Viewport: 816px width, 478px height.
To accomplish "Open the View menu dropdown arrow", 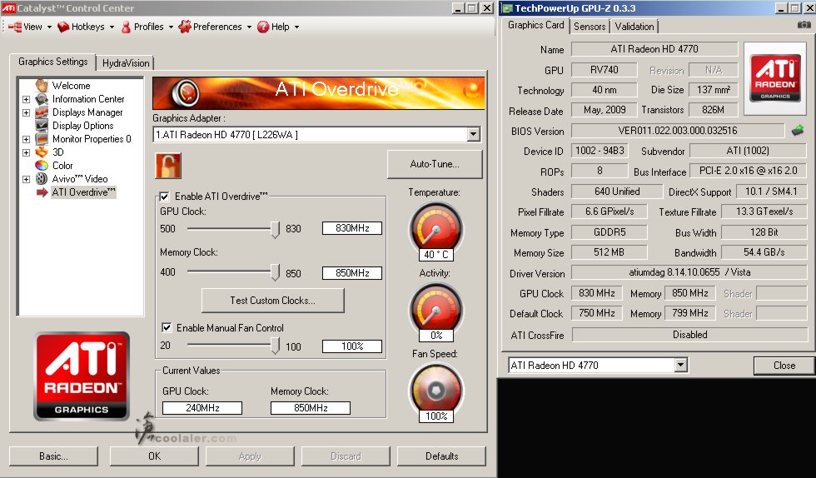I will click(x=49, y=27).
